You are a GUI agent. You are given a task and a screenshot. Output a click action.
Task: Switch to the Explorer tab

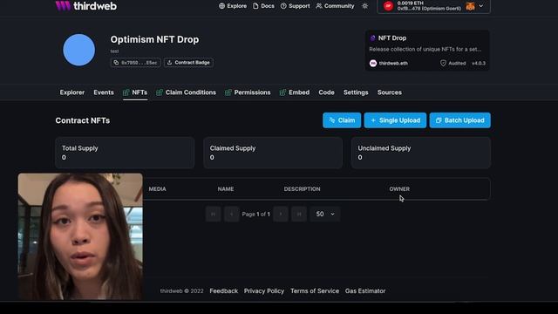[72, 92]
